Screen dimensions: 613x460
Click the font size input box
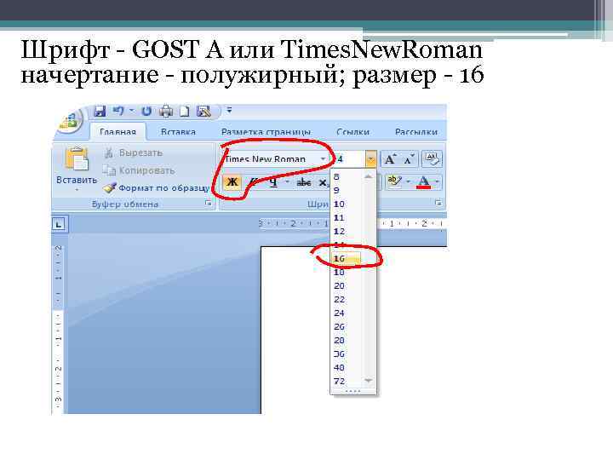[x=349, y=158]
